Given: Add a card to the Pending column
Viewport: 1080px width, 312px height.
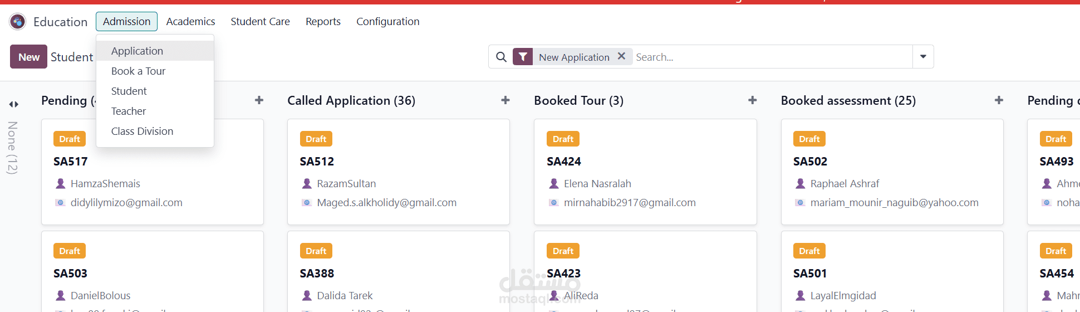Looking at the screenshot, I should pos(259,100).
